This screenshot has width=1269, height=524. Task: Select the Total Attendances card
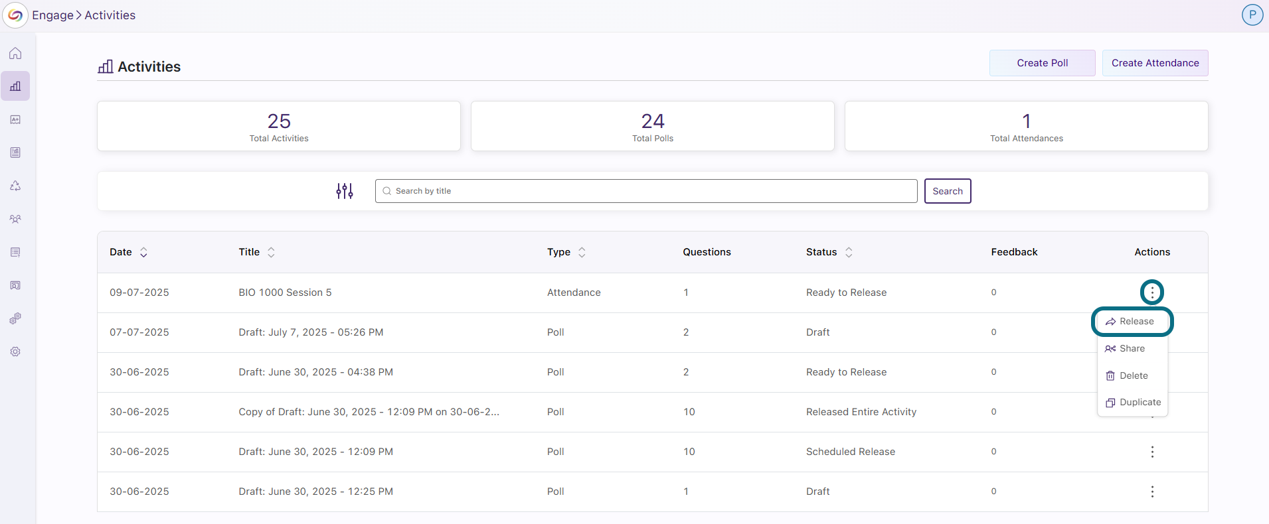tap(1027, 126)
